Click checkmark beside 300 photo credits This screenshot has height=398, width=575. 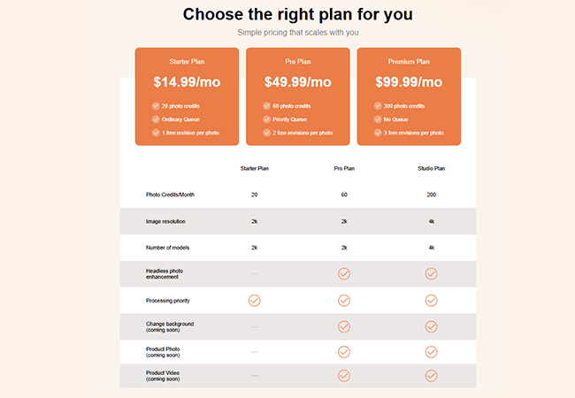pos(378,106)
